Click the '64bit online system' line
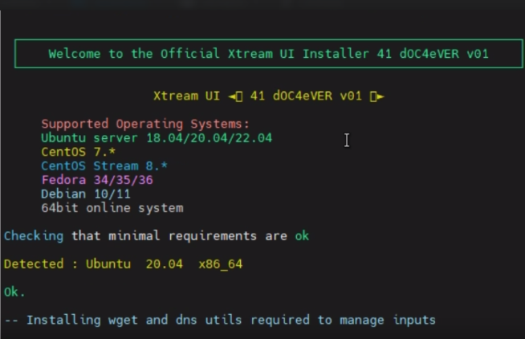The height and width of the screenshot is (339, 525). pos(112,208)
